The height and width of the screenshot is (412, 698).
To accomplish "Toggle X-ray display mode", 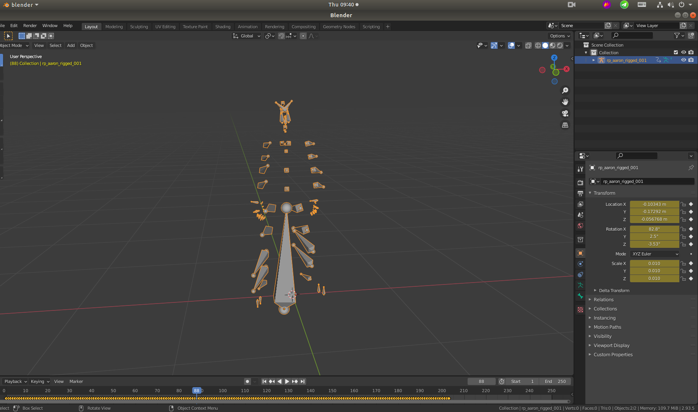I will pyautogui.click(x=528, y=45).
